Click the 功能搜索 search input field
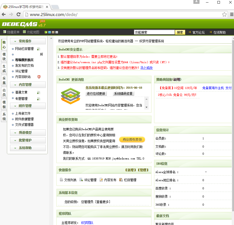 pyautogui.click(x=154, y=32)
